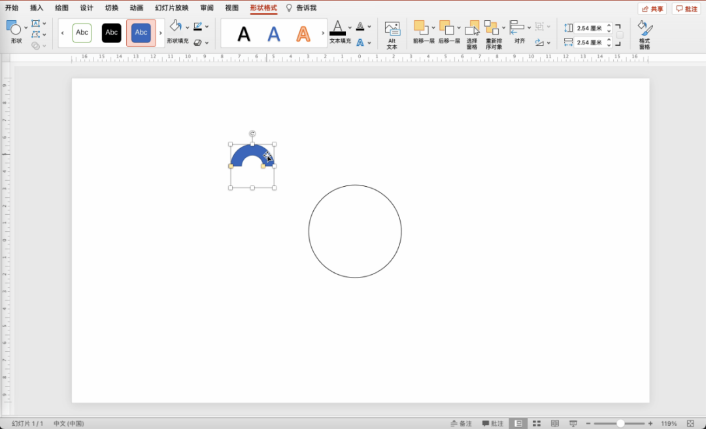Toggle normal view in status bar
The height and width of the screenshot is (429, 706).
(518, 423)
